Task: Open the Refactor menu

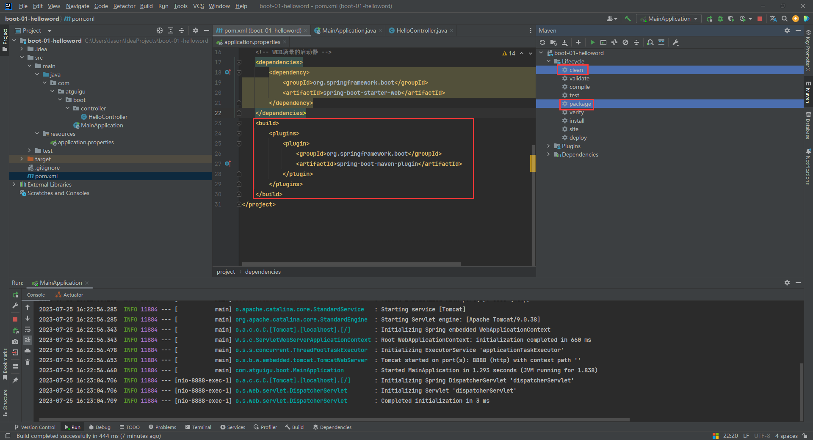Action: coord(124,6)
